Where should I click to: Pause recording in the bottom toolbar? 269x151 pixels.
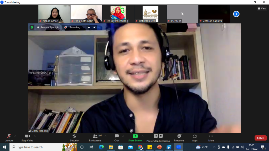156,136
